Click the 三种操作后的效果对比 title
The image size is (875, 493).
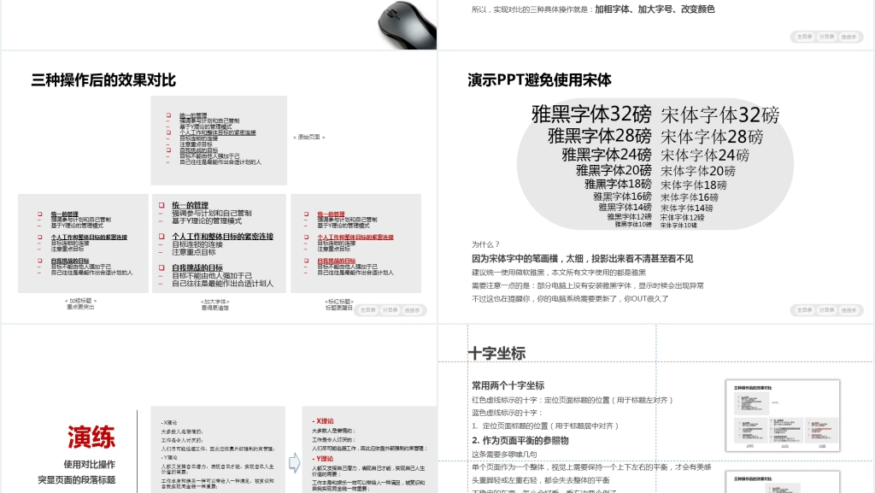(x=103, y=80)
